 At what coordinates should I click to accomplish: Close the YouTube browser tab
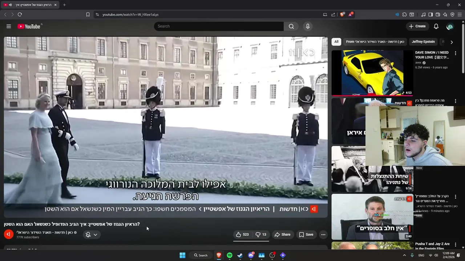coord(55,5)
